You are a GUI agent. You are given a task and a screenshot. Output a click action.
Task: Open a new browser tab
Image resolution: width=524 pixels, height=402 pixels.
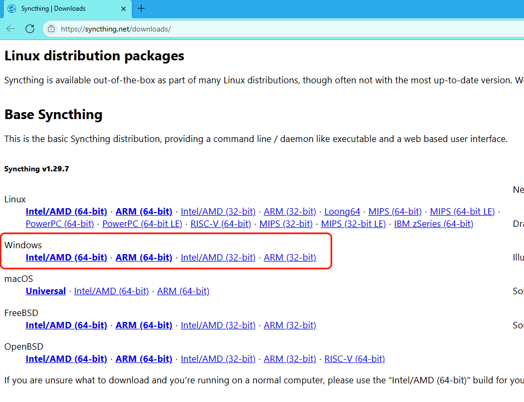click(x=140, y=9)
